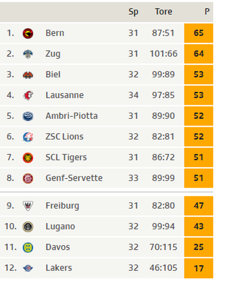Screen dimensions: 227x288
Task: Click the Zug team logo
Action: pos(28,54)
